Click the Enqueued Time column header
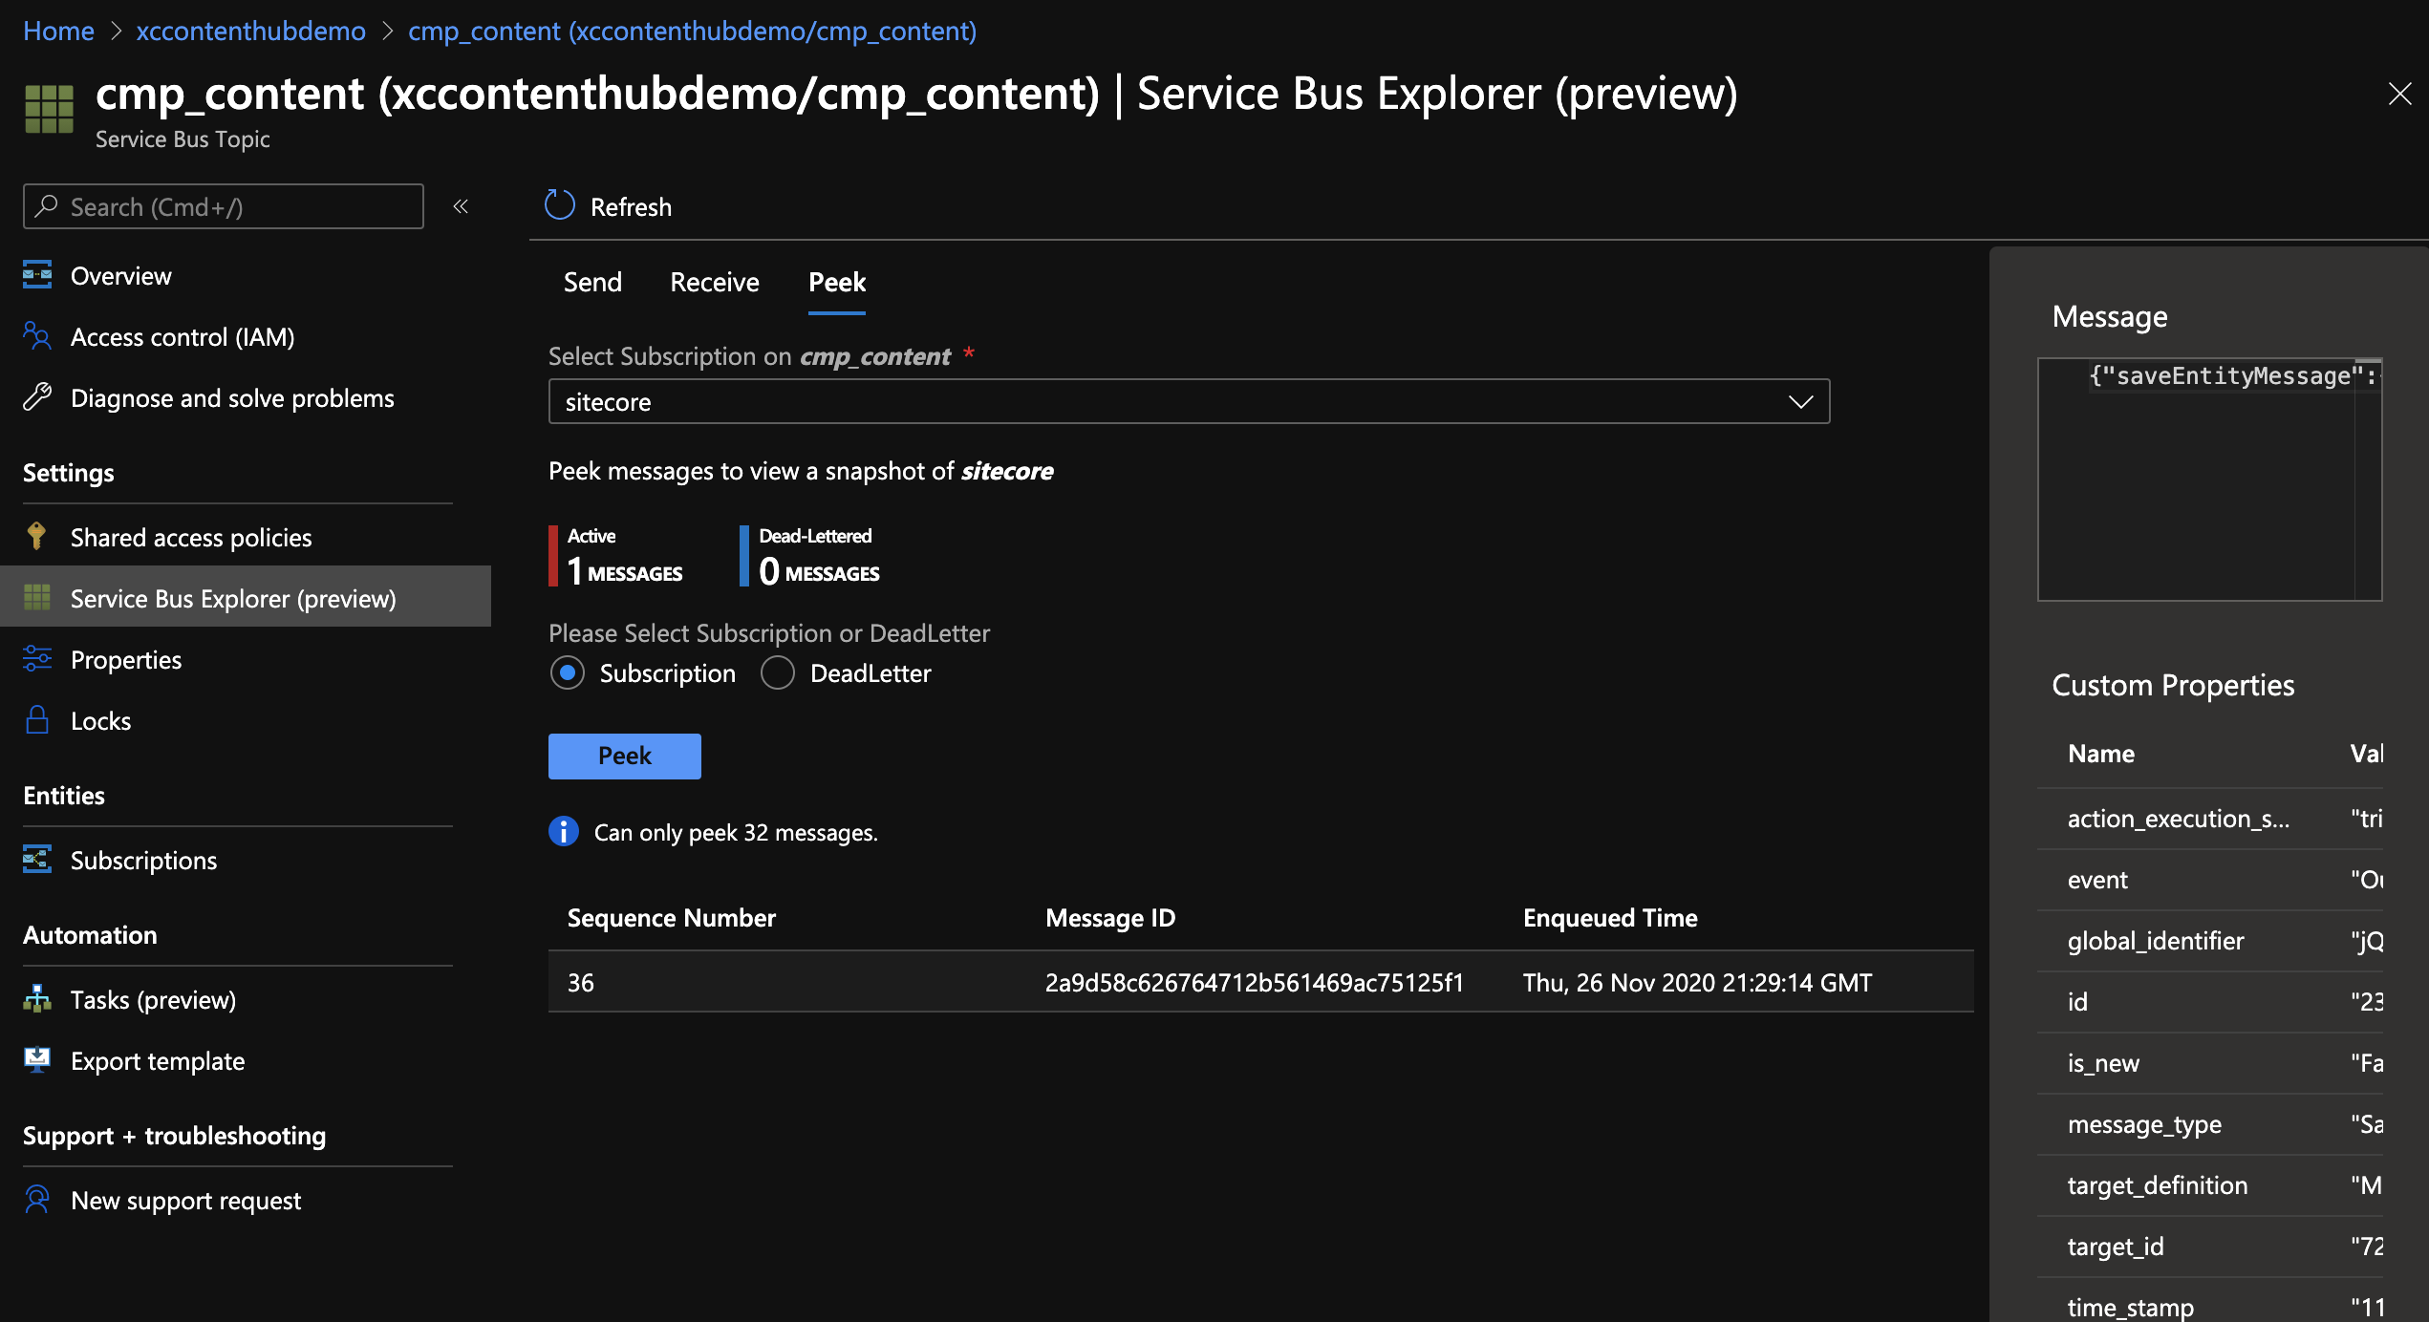The image size is (2429, 1322). pyautogui.click(x=1610, y=918)
